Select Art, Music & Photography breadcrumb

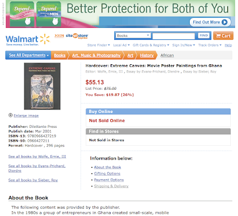pos(96,55)
